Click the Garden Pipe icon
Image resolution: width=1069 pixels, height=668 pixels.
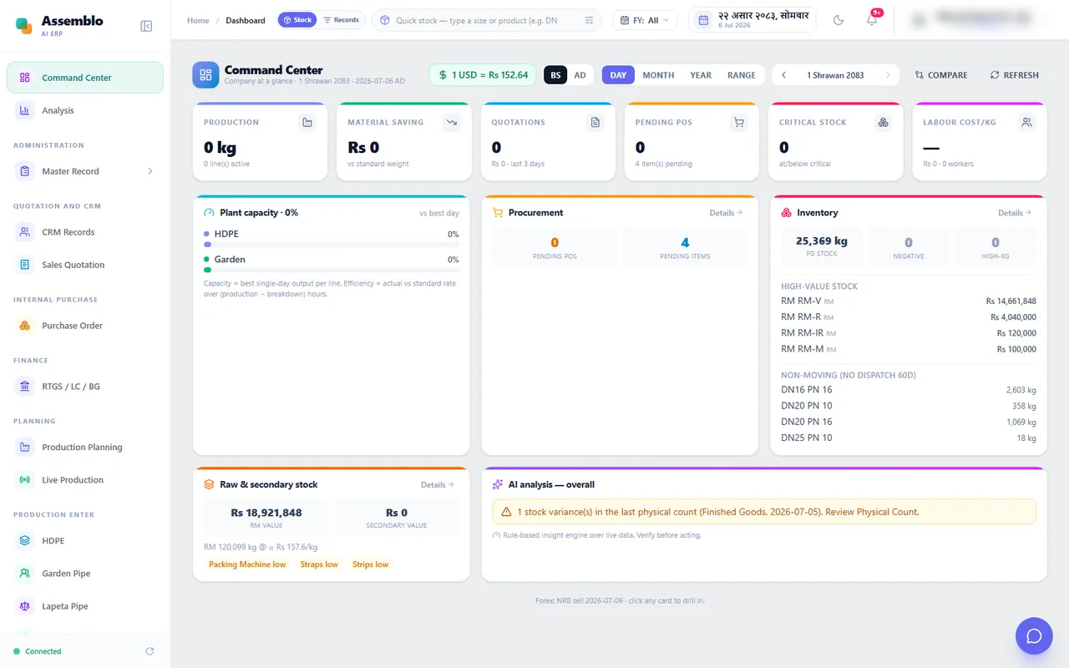25,573
